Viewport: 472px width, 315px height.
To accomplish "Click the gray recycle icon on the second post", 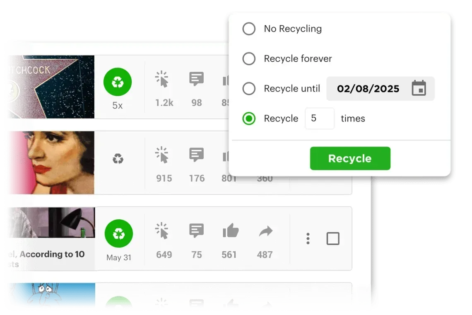I will pos(118,158).
